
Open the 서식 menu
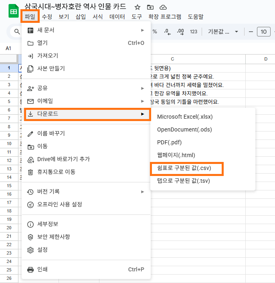pos(98,16)
